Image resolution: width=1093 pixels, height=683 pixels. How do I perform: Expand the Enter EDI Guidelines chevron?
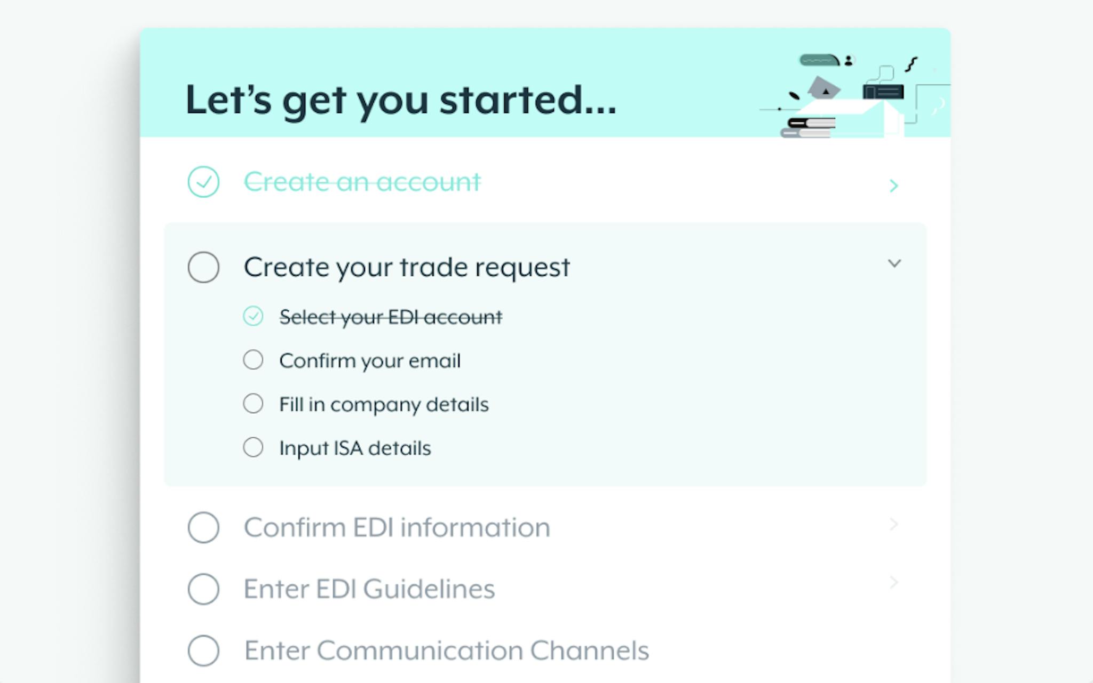[894, 582]
